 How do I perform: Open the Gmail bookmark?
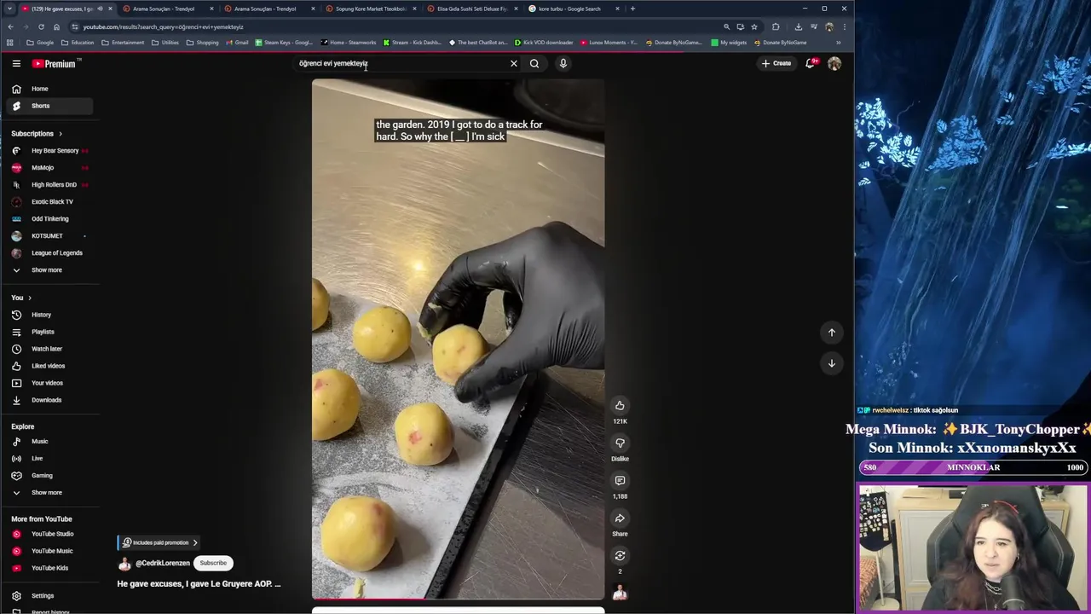(237, 43)
